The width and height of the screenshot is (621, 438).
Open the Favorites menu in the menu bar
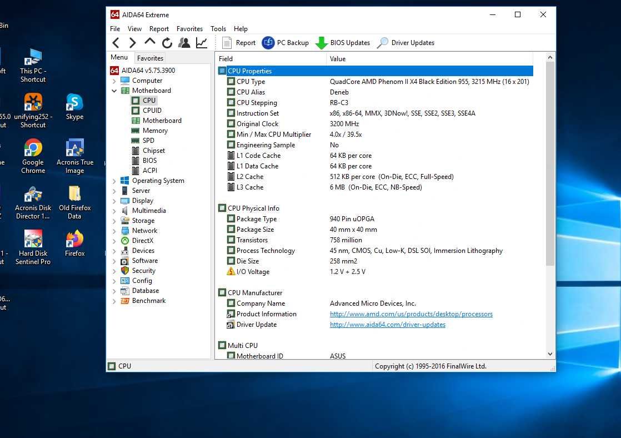pyautogui.click(x=189, y=28)
